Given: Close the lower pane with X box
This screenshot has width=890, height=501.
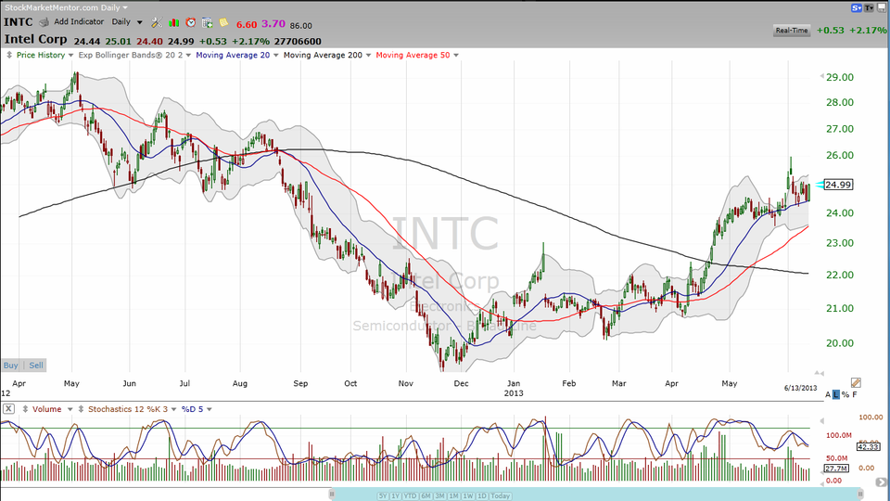Looking at the screenshot, I should click(x=7, y=408).
